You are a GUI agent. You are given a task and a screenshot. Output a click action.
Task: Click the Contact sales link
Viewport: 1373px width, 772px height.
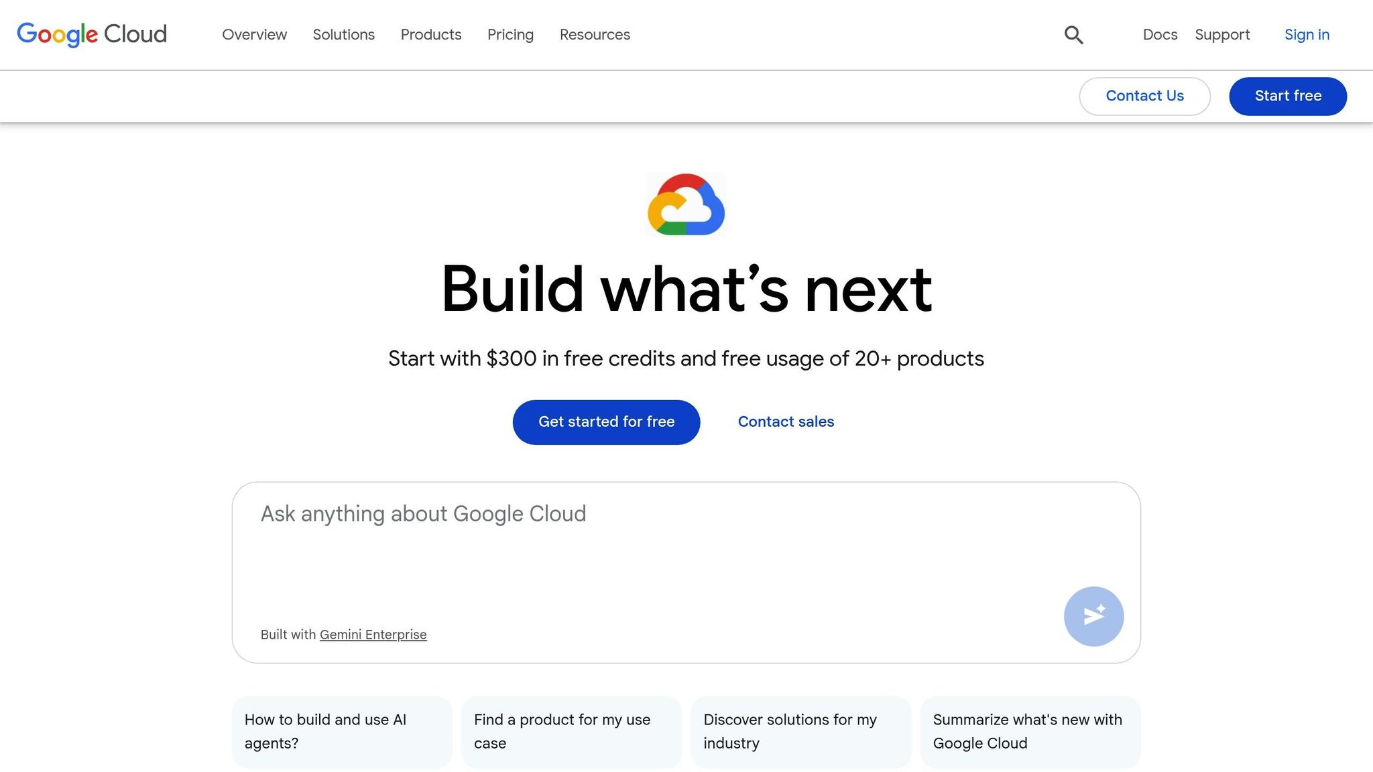click(x=786, y=422)
